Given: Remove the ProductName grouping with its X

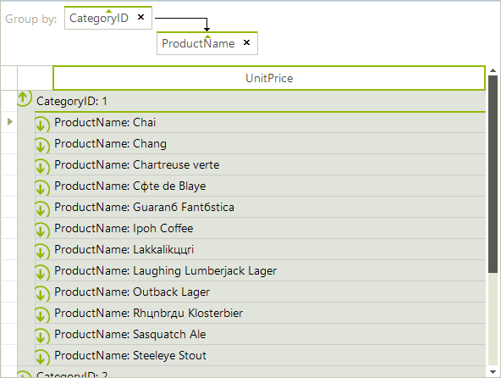Looking at the screenshot, I should coord(246,42).
